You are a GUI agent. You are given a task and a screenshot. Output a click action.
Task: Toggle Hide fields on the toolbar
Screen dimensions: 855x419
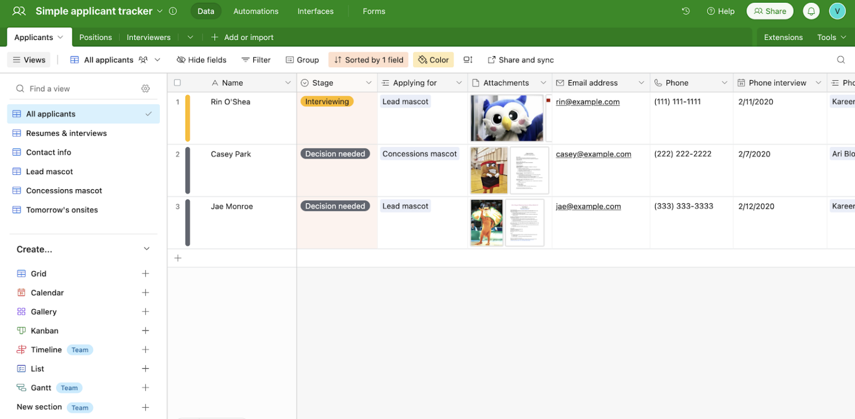coord(201,60)
